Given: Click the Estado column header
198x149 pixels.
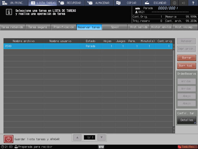Looking at the screenshot, I should pyautogui.click(x=90, y=41).
